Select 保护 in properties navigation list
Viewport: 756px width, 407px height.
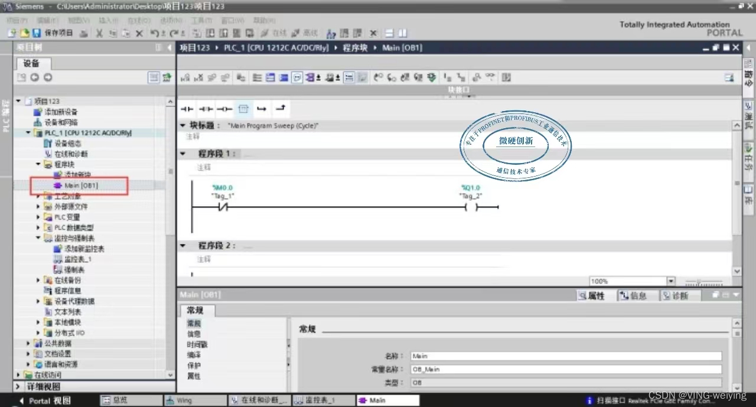194,366
